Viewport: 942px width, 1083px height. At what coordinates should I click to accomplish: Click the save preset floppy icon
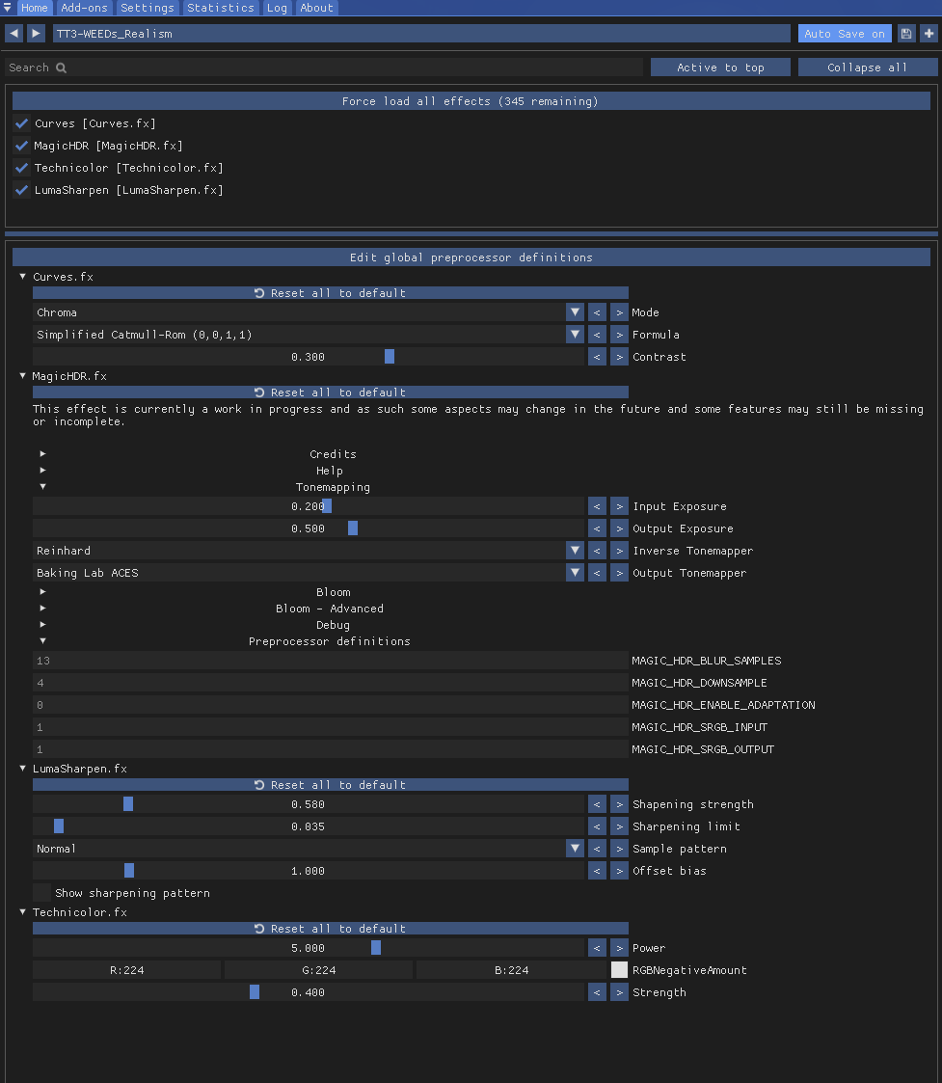[x=906, y=34]
